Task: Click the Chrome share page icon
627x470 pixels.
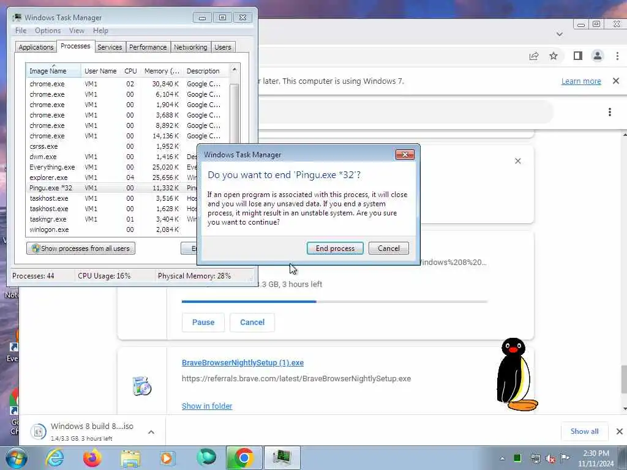Action: (x=534, y=56)
